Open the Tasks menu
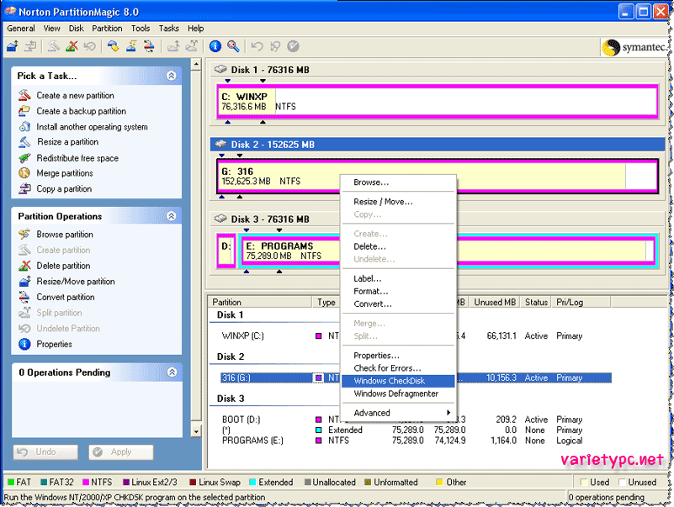The image size is (674, 507). [168, 29]
